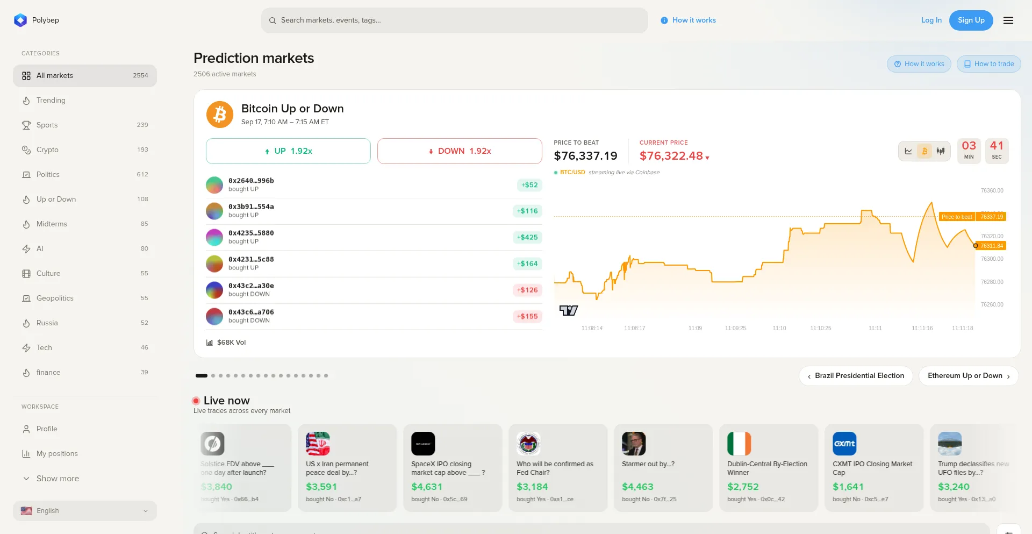Click the US x Iran flags thumbnail
Screen dimensions: 1032x534
(318, 444)
